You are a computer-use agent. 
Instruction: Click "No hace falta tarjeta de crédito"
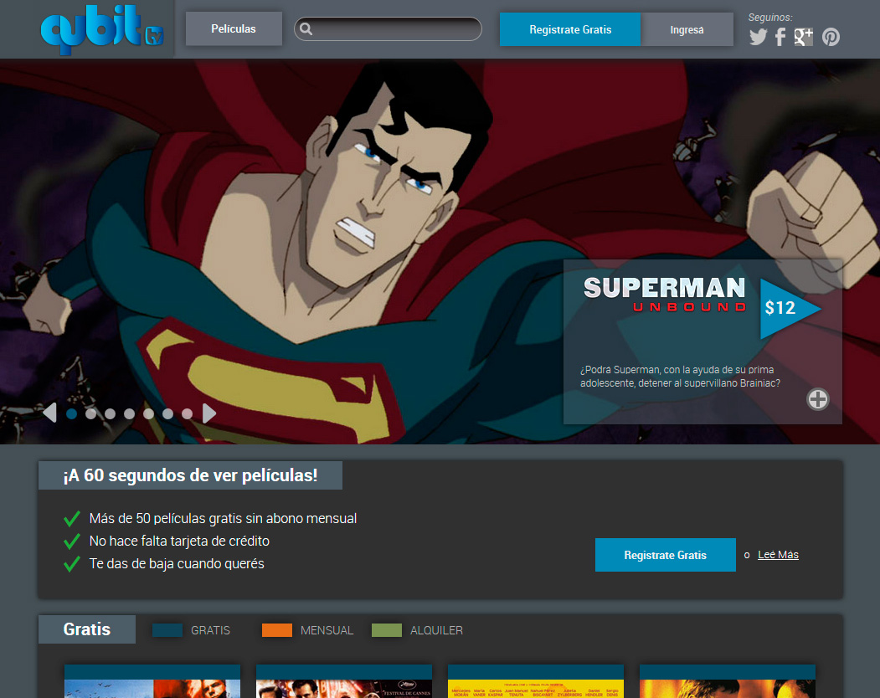pyautogui.click(x=179, y=541)
